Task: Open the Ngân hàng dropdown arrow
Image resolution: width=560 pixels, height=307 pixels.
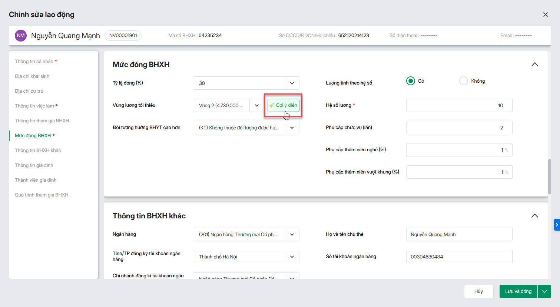Action: click(292, 234)
